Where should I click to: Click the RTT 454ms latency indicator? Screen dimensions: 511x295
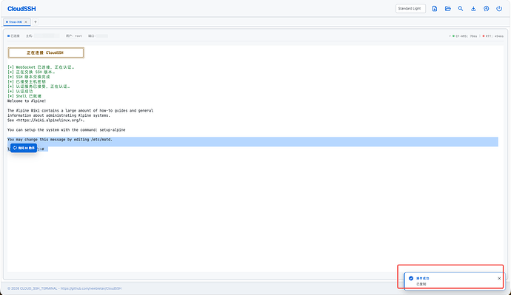[x=492, y=36]
